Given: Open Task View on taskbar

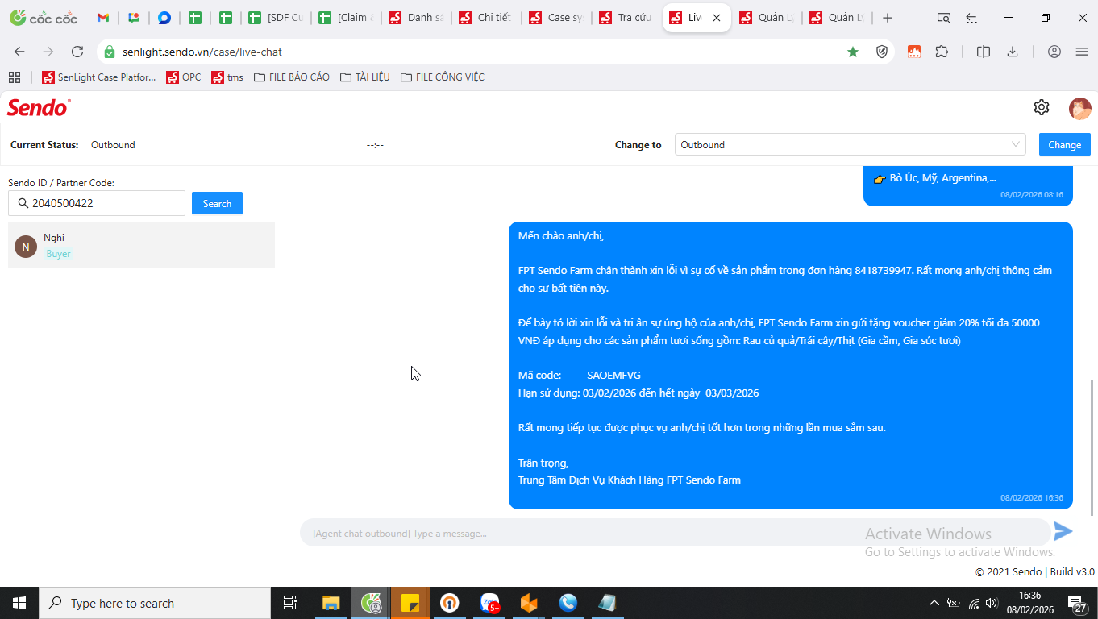Looking at the screenshot, I should pyautogui.click(x=290, y=603).
